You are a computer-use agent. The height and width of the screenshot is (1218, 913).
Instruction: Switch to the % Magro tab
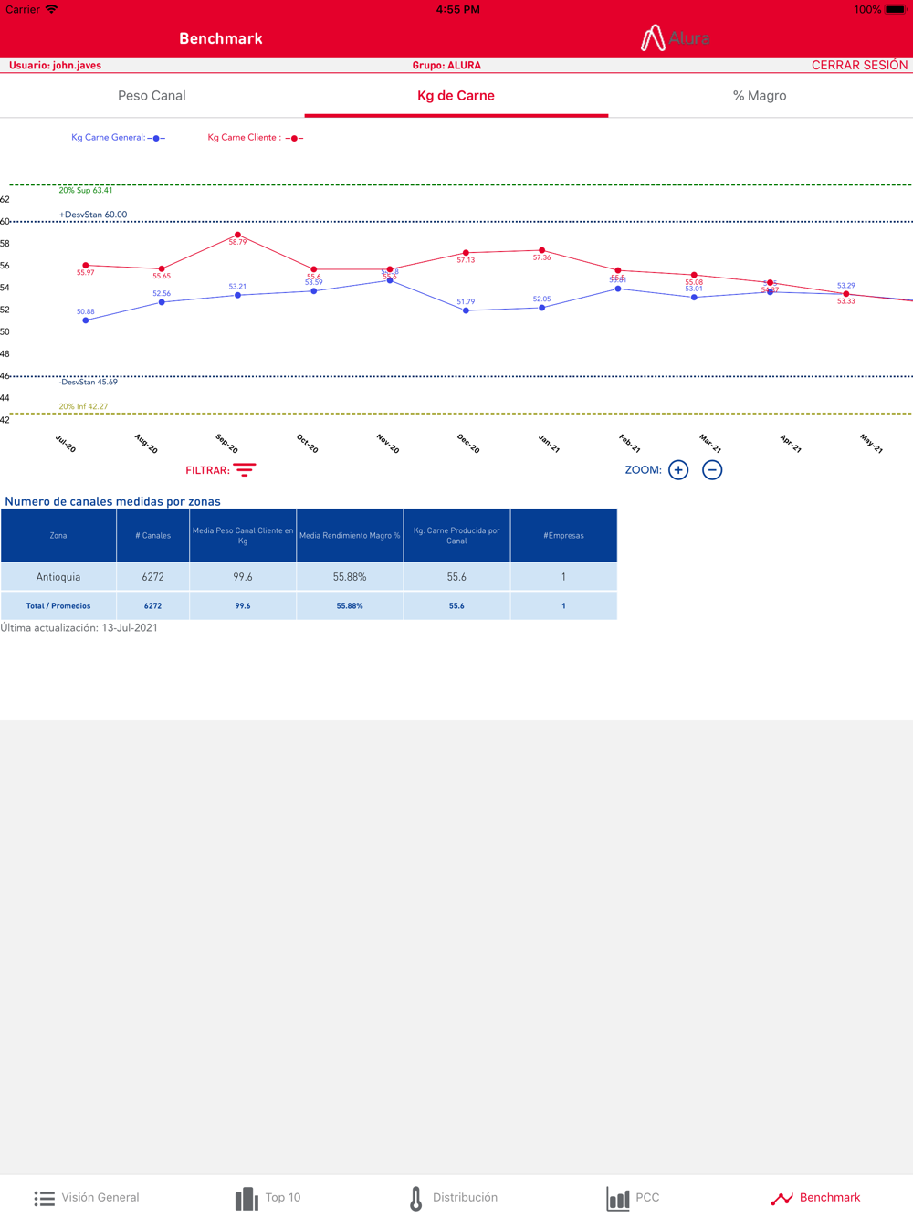click(x=760, y=96)
